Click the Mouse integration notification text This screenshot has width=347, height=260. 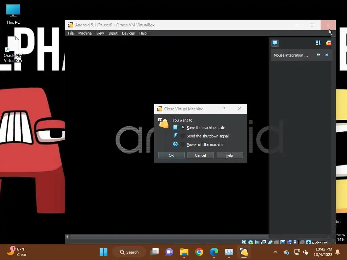pos(290,55)
